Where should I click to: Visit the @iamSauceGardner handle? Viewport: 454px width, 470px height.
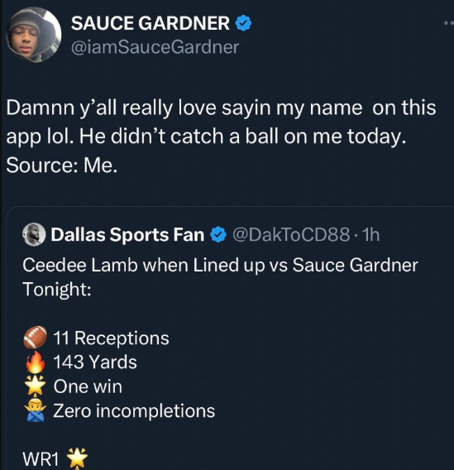click(x=155, y=47)
